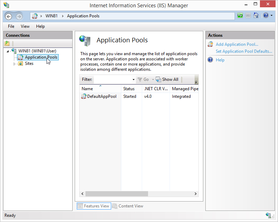Sort by the Name column header

100,89
